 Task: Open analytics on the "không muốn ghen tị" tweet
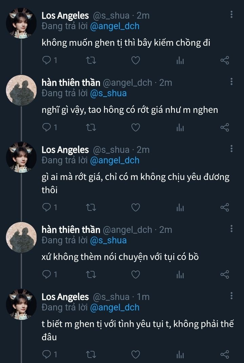point(180,60)
